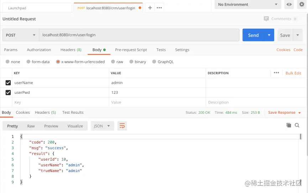This screenshot has width=308, height=193.
Task: Uncheck the userPwd parameter checkbox
Action: click(8, 92)
